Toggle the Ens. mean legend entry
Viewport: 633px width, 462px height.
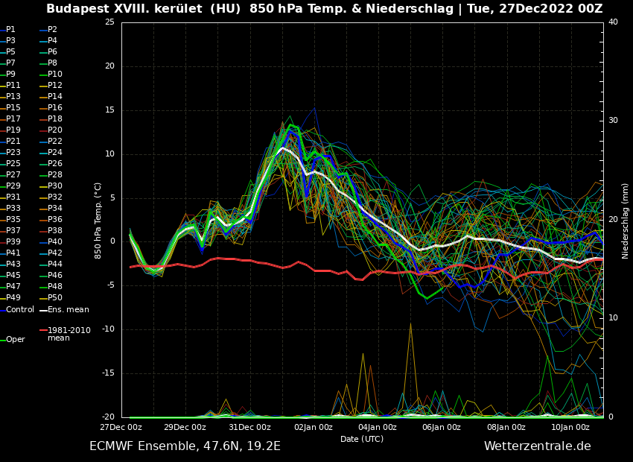tap(68, 309)
